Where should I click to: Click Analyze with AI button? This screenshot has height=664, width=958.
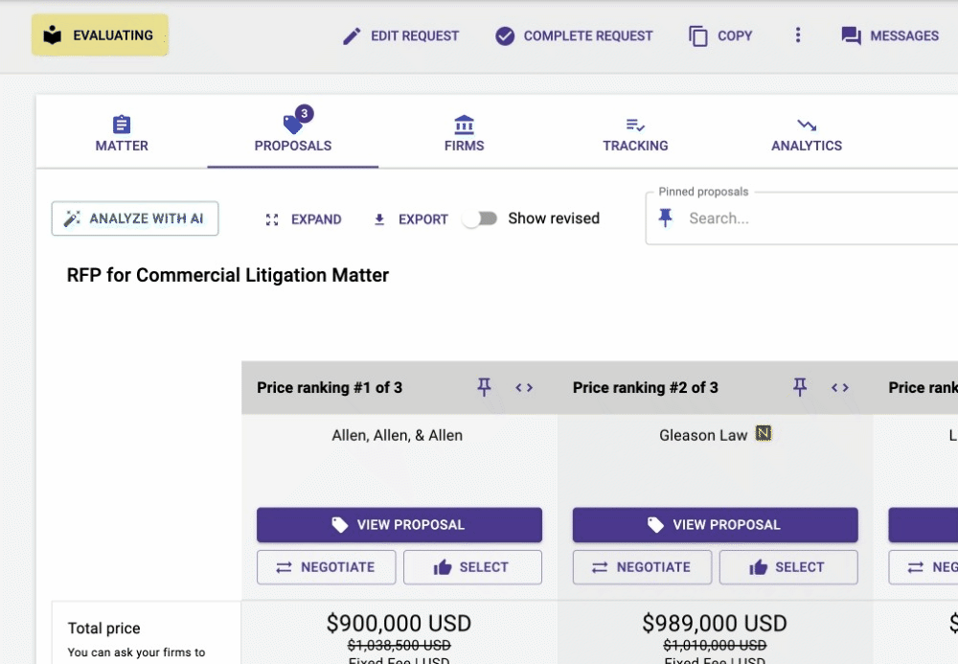pos(135,218)
